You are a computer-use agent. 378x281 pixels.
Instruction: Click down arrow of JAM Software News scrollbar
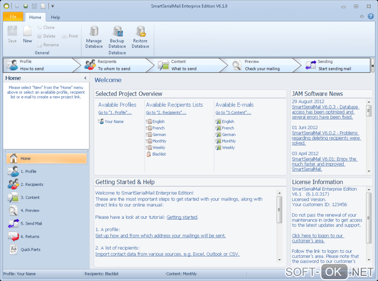[x=369, y=171]
